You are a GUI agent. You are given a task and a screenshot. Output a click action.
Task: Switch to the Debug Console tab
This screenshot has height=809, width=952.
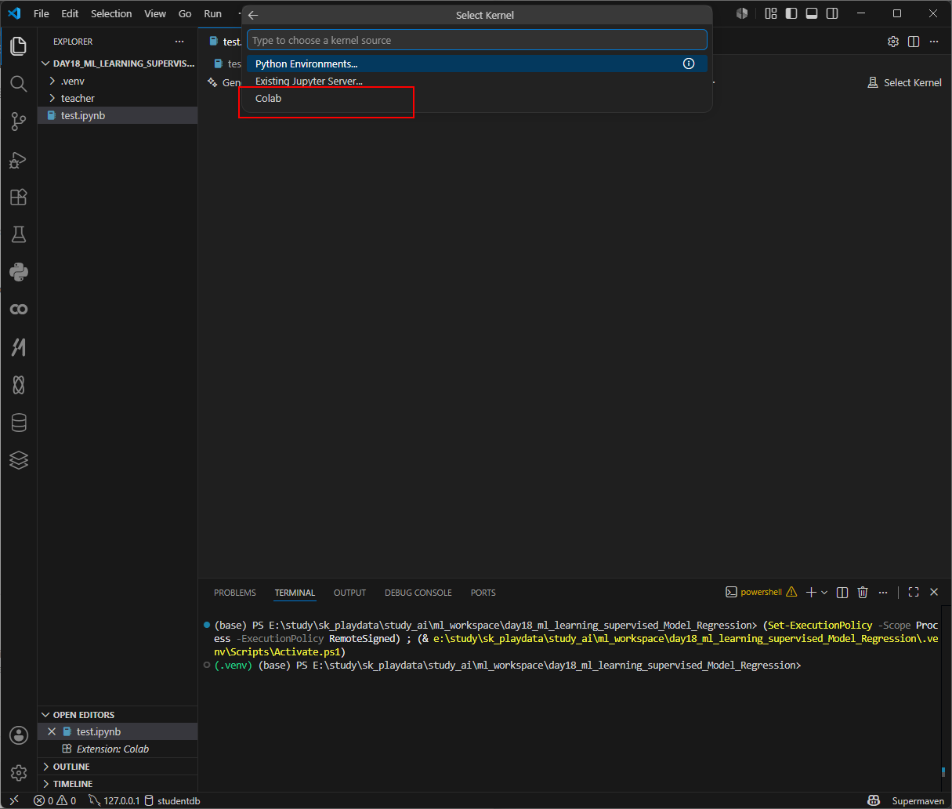coord(418,593)
